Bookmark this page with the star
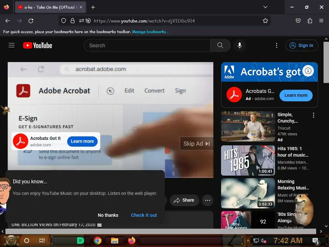The height and width of the screenshot is (247, 329). tap(265, 21)
